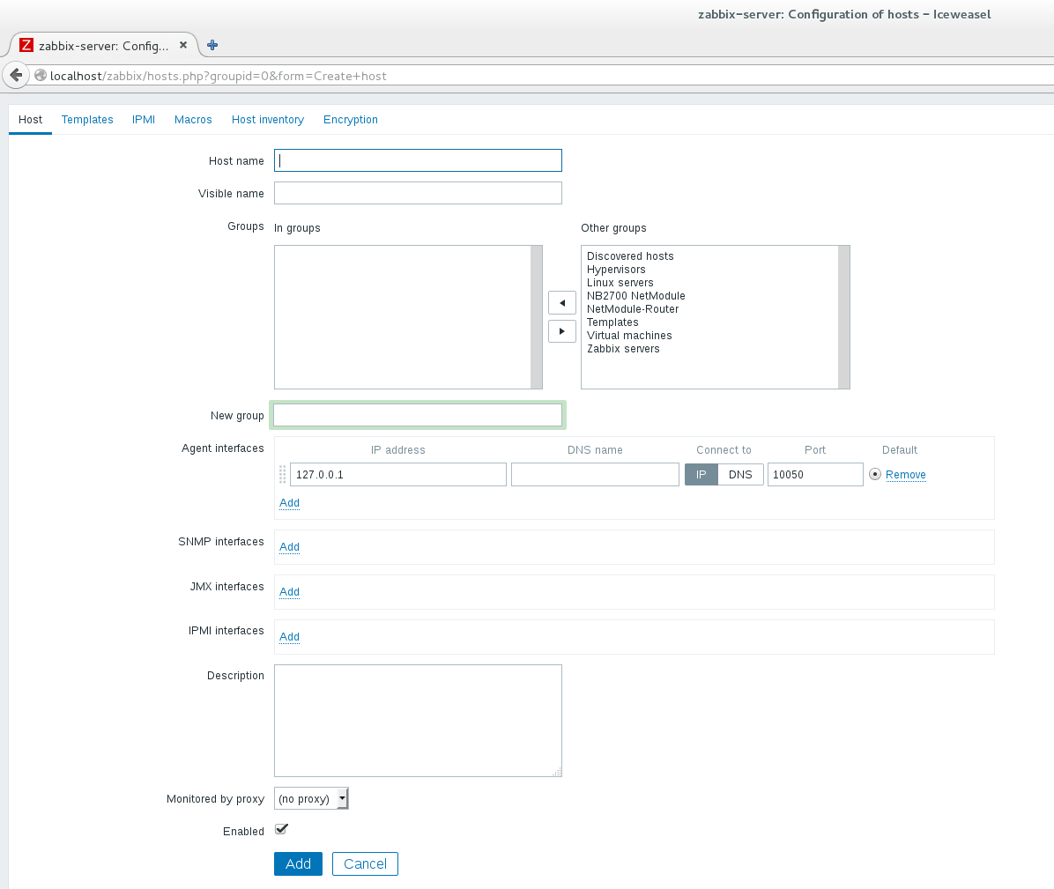Click the Zabbix favicon on the tab
Image resolution: width=1054 pixels, height=889 pixels.
tap(26, 45)
